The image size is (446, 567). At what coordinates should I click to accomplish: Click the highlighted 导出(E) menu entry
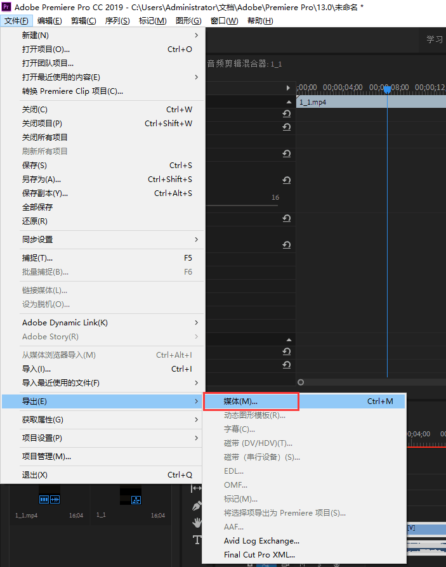pyautogui.click(x=102, y=401)
